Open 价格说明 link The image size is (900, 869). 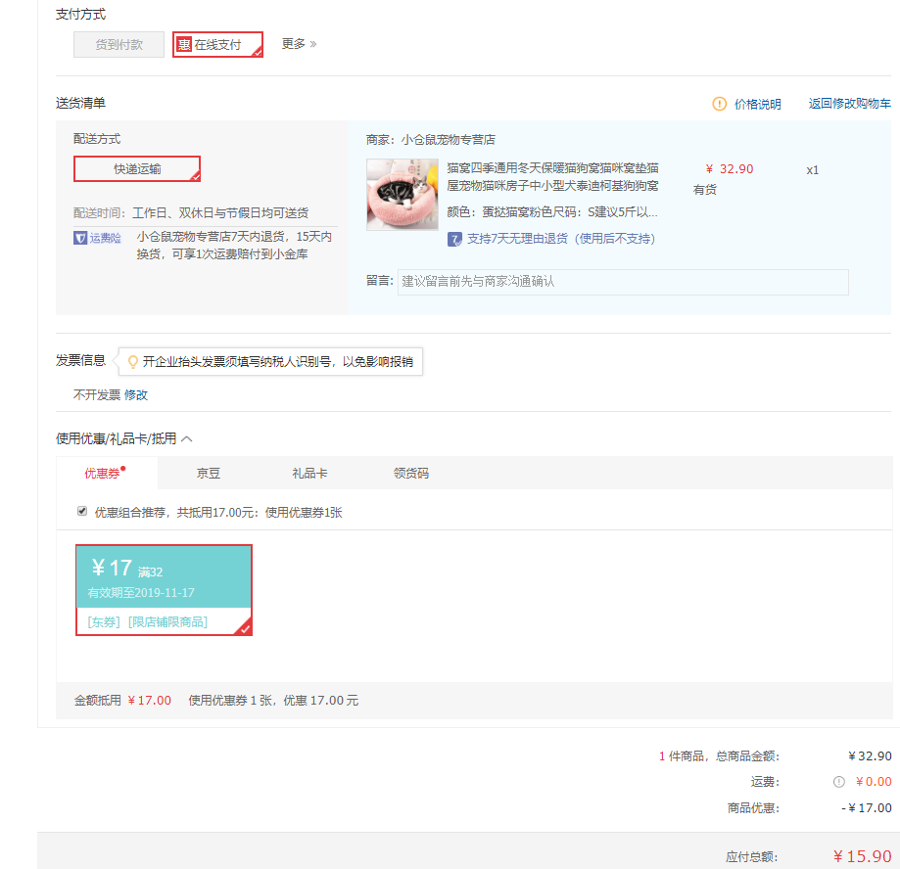pos(758,104)
